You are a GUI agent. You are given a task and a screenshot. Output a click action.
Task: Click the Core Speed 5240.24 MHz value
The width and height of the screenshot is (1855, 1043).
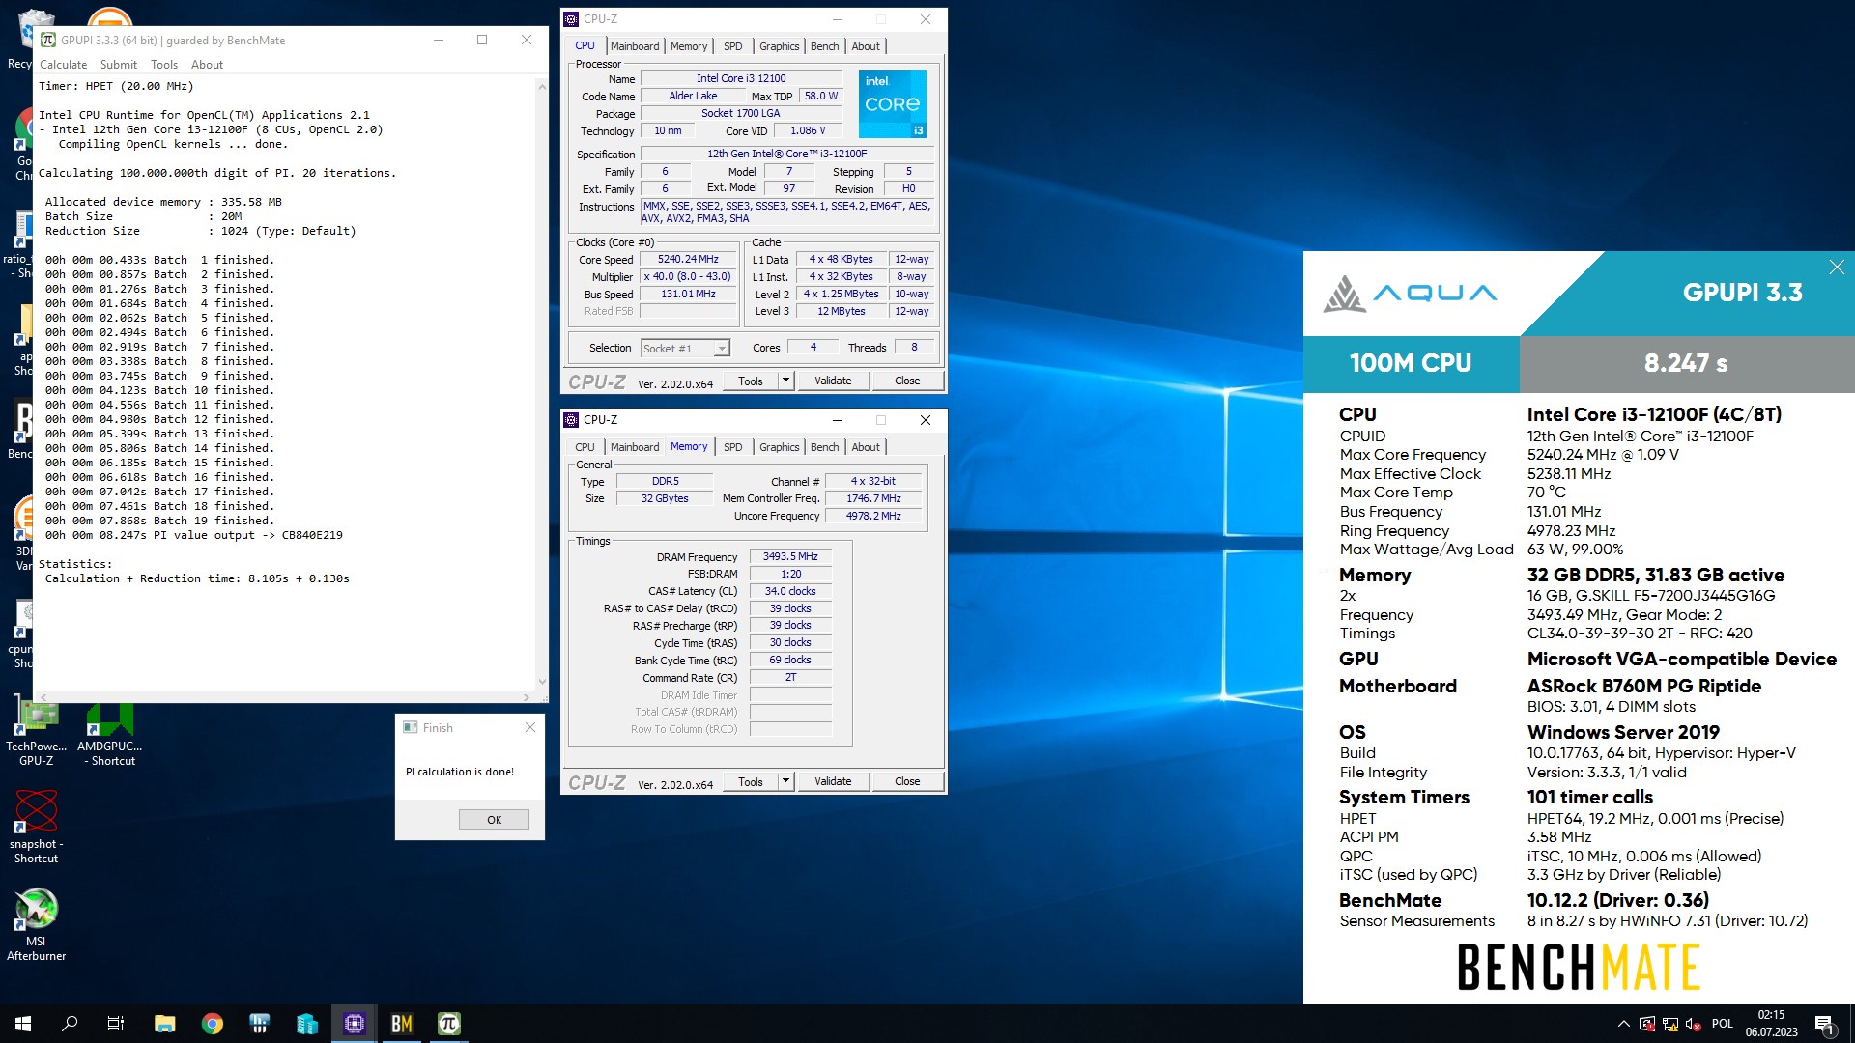(x=688, y=259)
